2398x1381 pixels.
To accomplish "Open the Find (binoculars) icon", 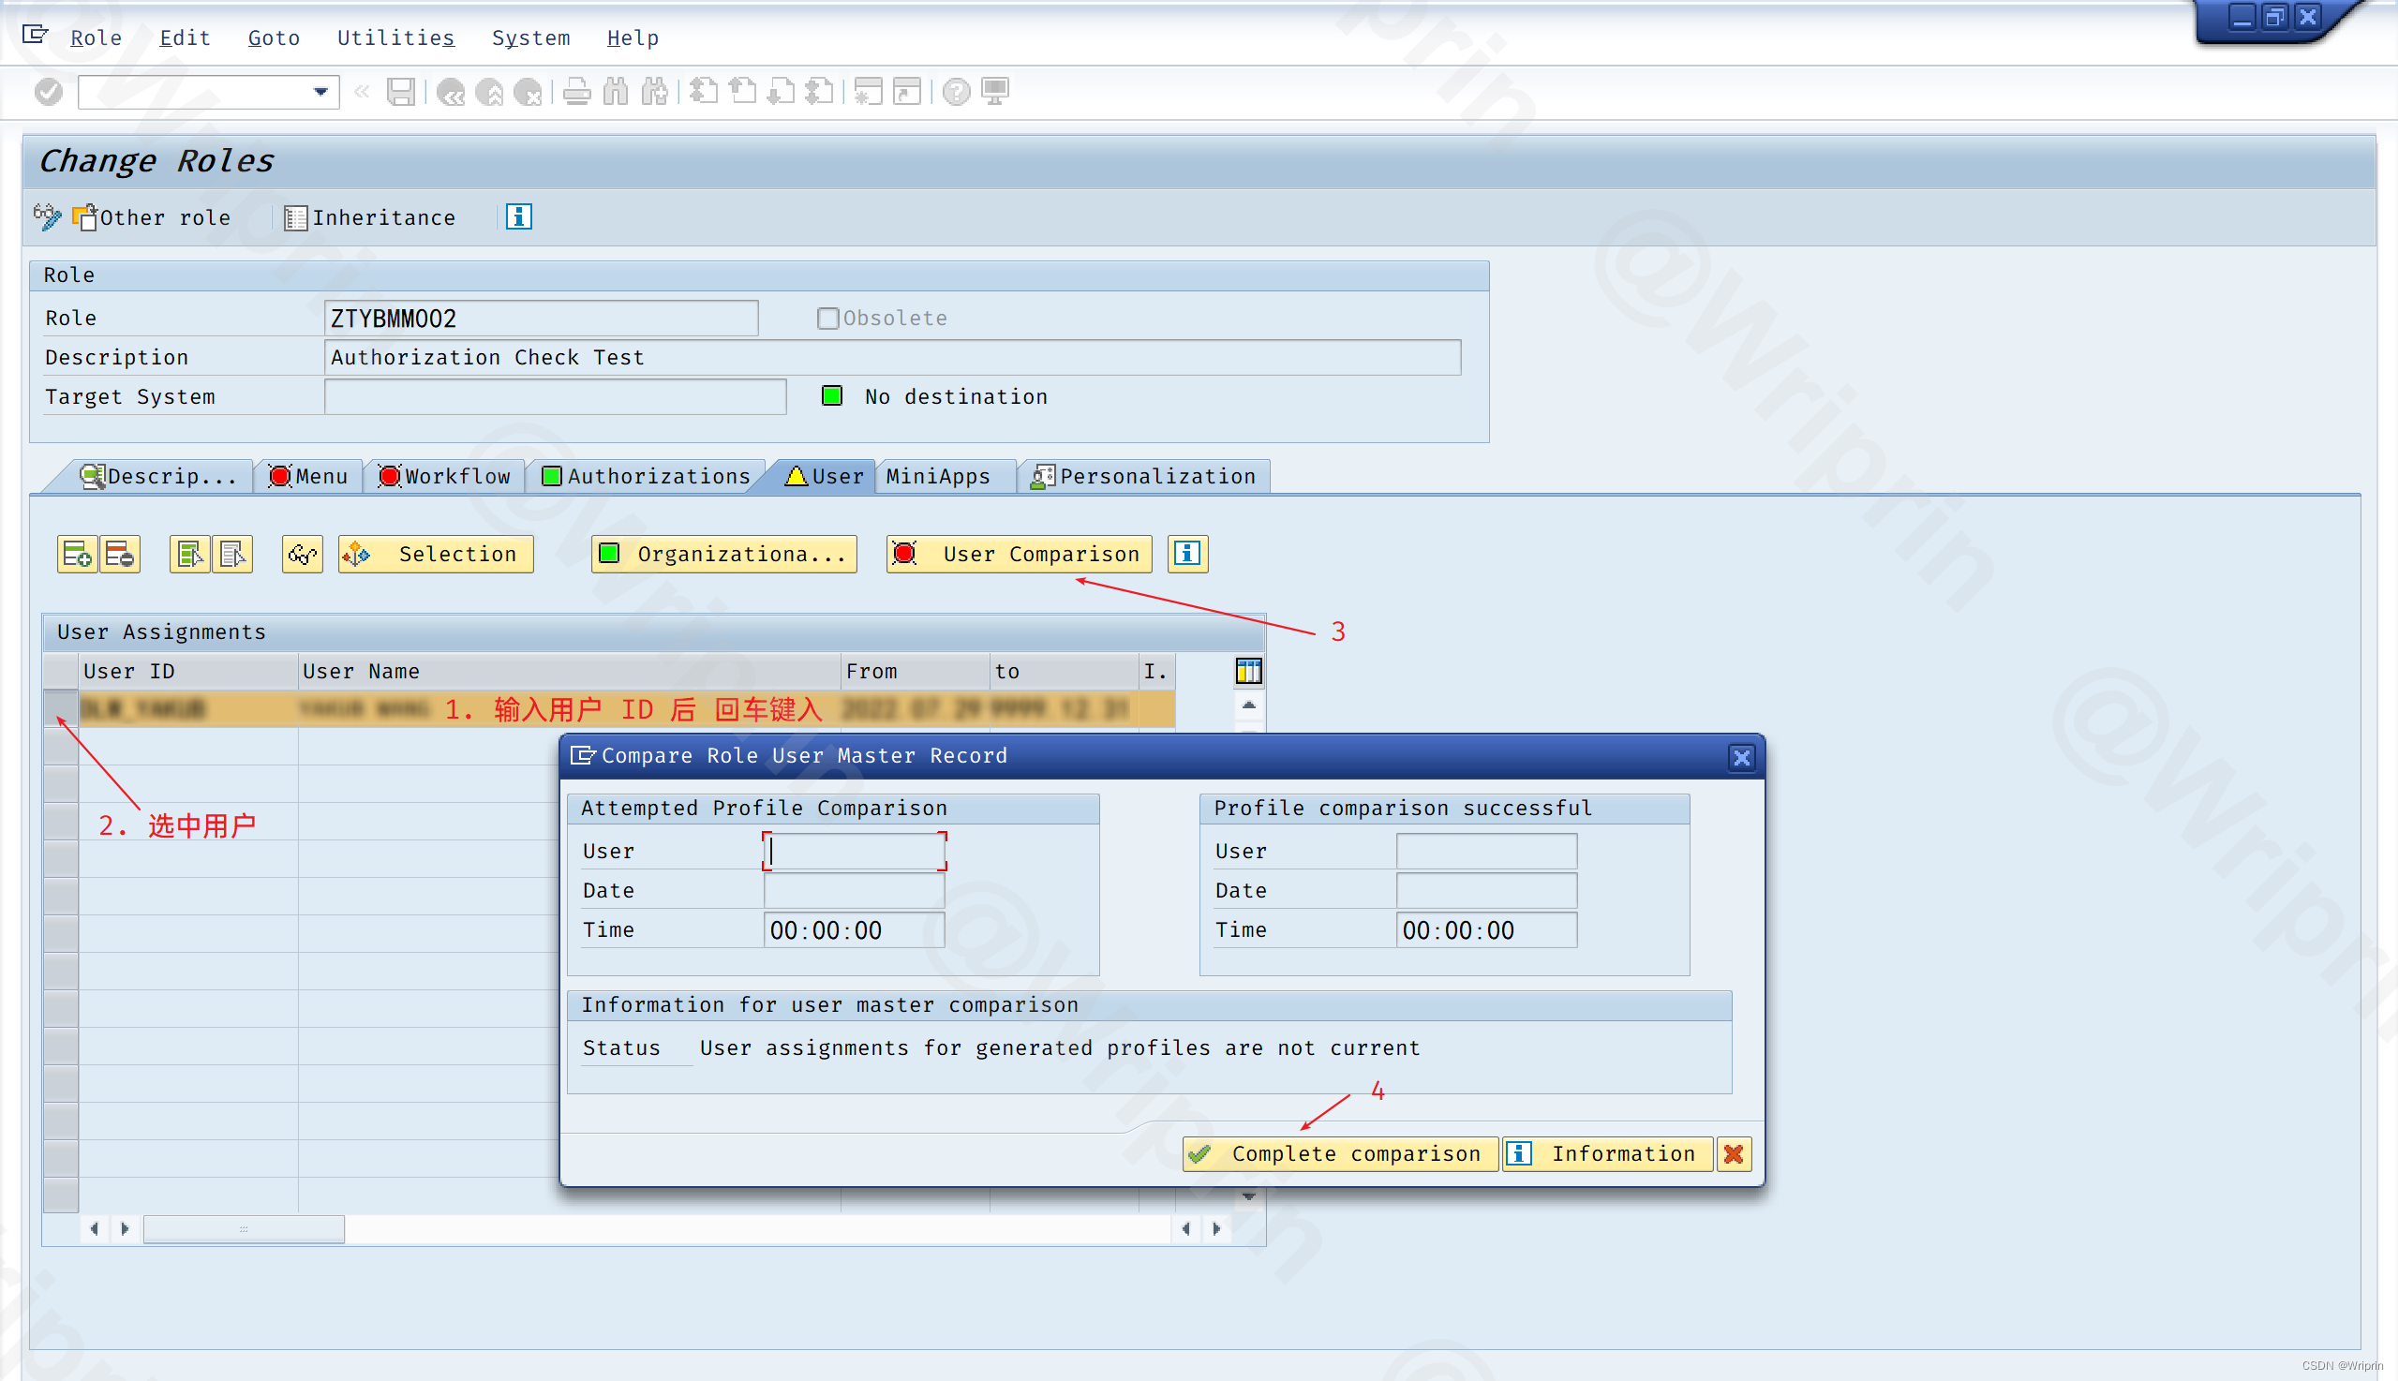I will point(615,91).
